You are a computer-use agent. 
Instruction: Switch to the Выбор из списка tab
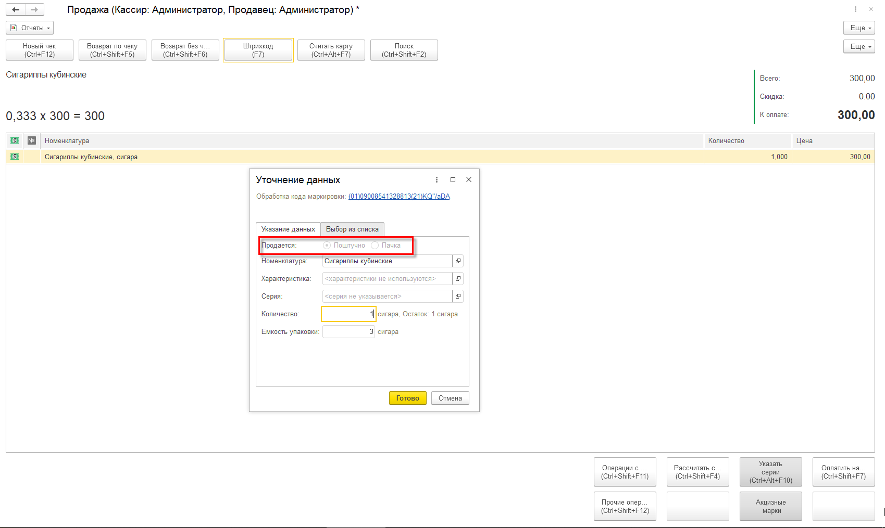pos(352,229)
